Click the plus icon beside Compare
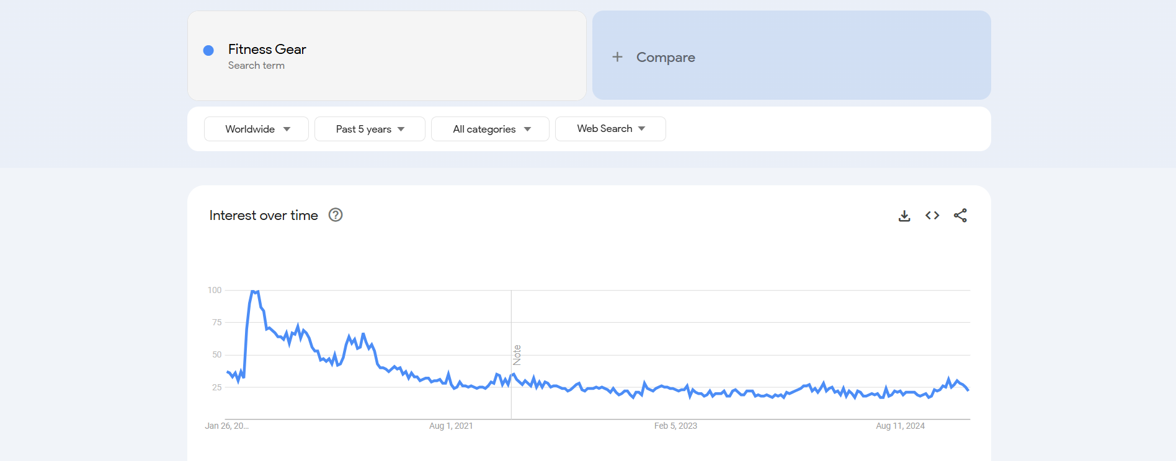 (x=617, y=57)
